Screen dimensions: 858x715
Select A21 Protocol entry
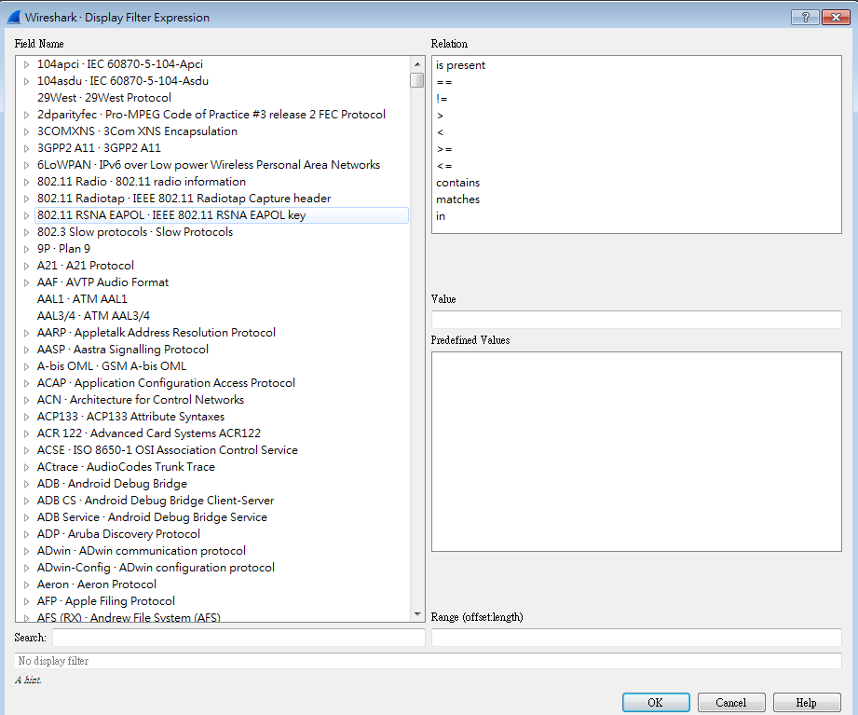[x=86, y=266]
